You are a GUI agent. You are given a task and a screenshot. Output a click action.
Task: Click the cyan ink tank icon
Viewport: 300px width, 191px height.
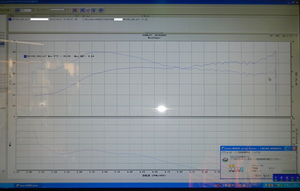click(242, 169)
